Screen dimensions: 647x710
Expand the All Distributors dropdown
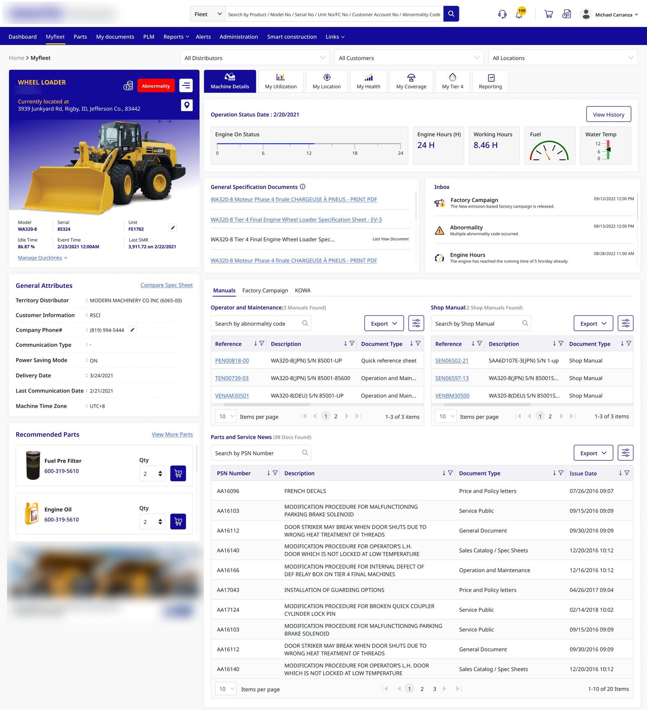tap(255, 58)
